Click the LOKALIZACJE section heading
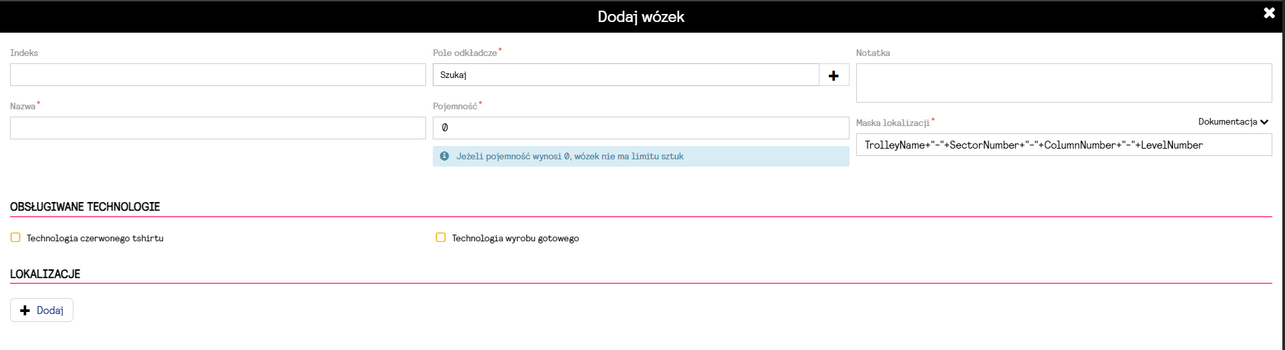This screenshot has height=350, width=1285. 45,274
